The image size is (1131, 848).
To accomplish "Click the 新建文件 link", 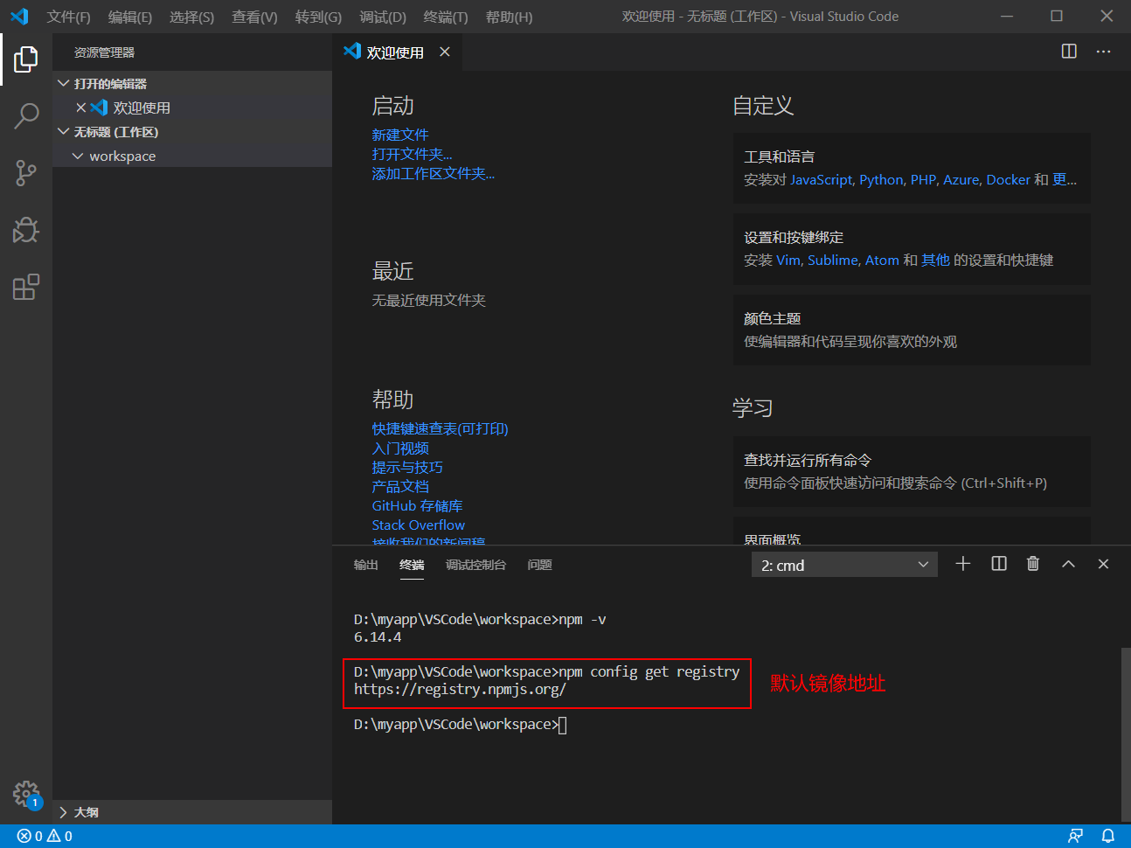I will (400, 135).
